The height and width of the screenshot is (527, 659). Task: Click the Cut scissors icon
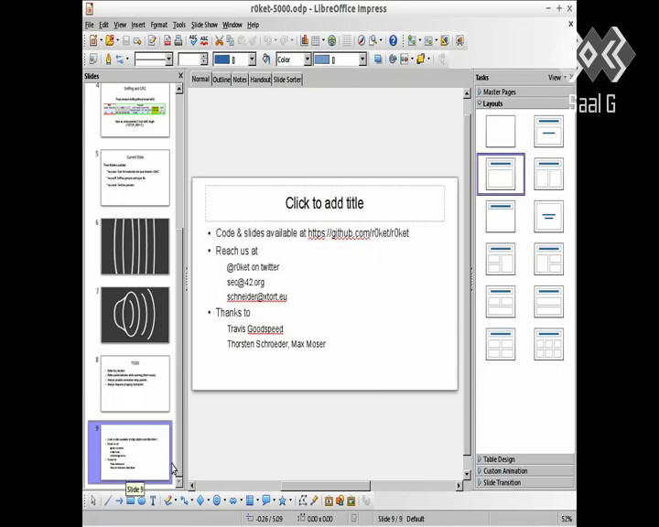[x=219, y=40]
